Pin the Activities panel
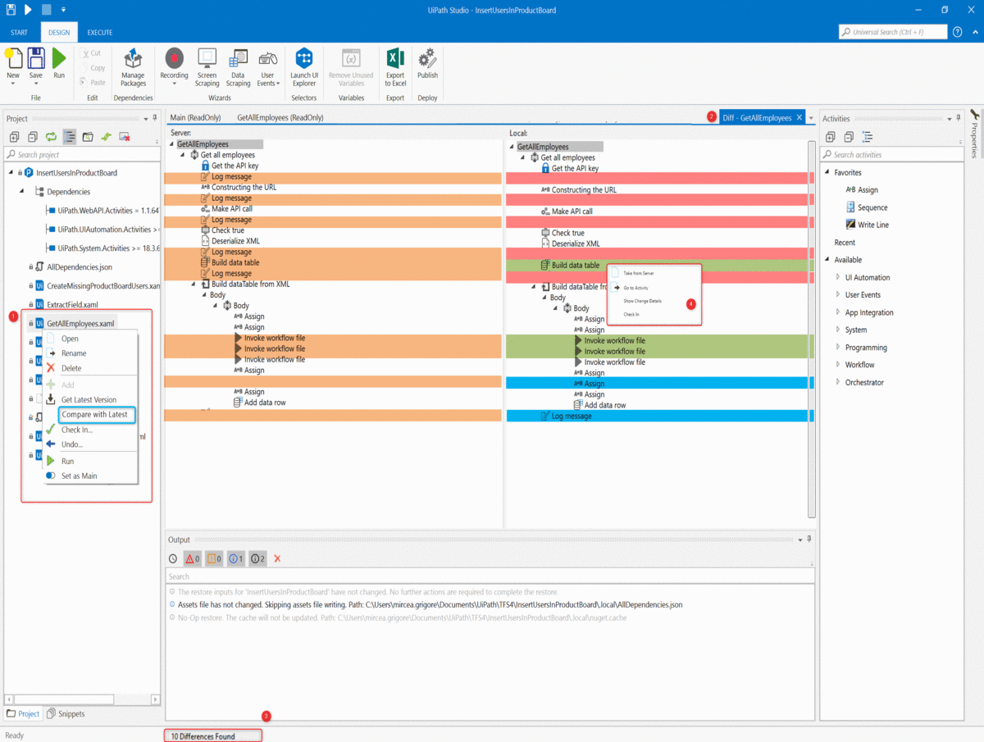Screen dimensions: 984x742 [x=958, y=118]
